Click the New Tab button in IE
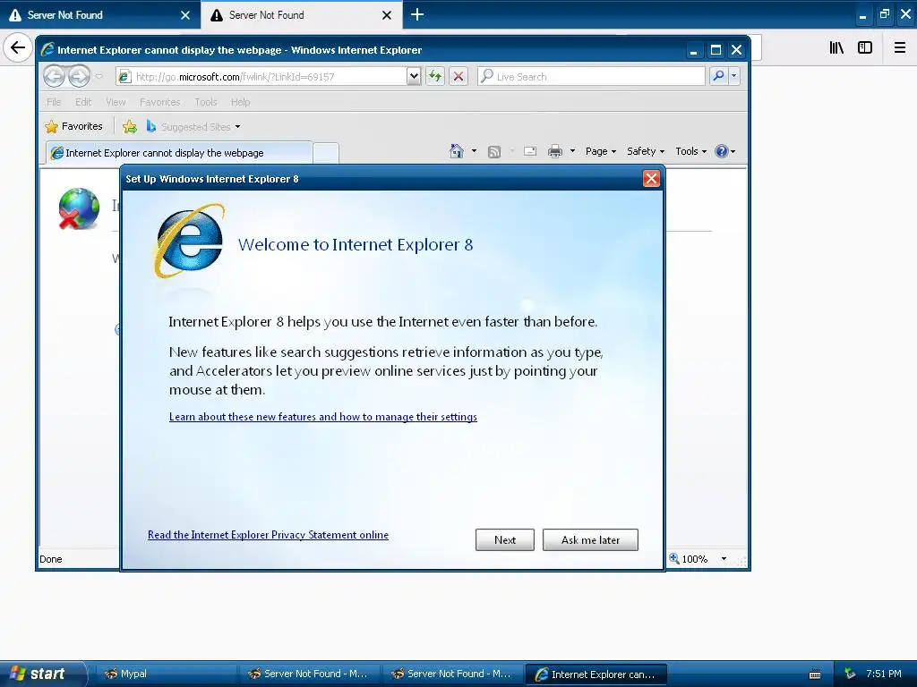 (326, 153)
